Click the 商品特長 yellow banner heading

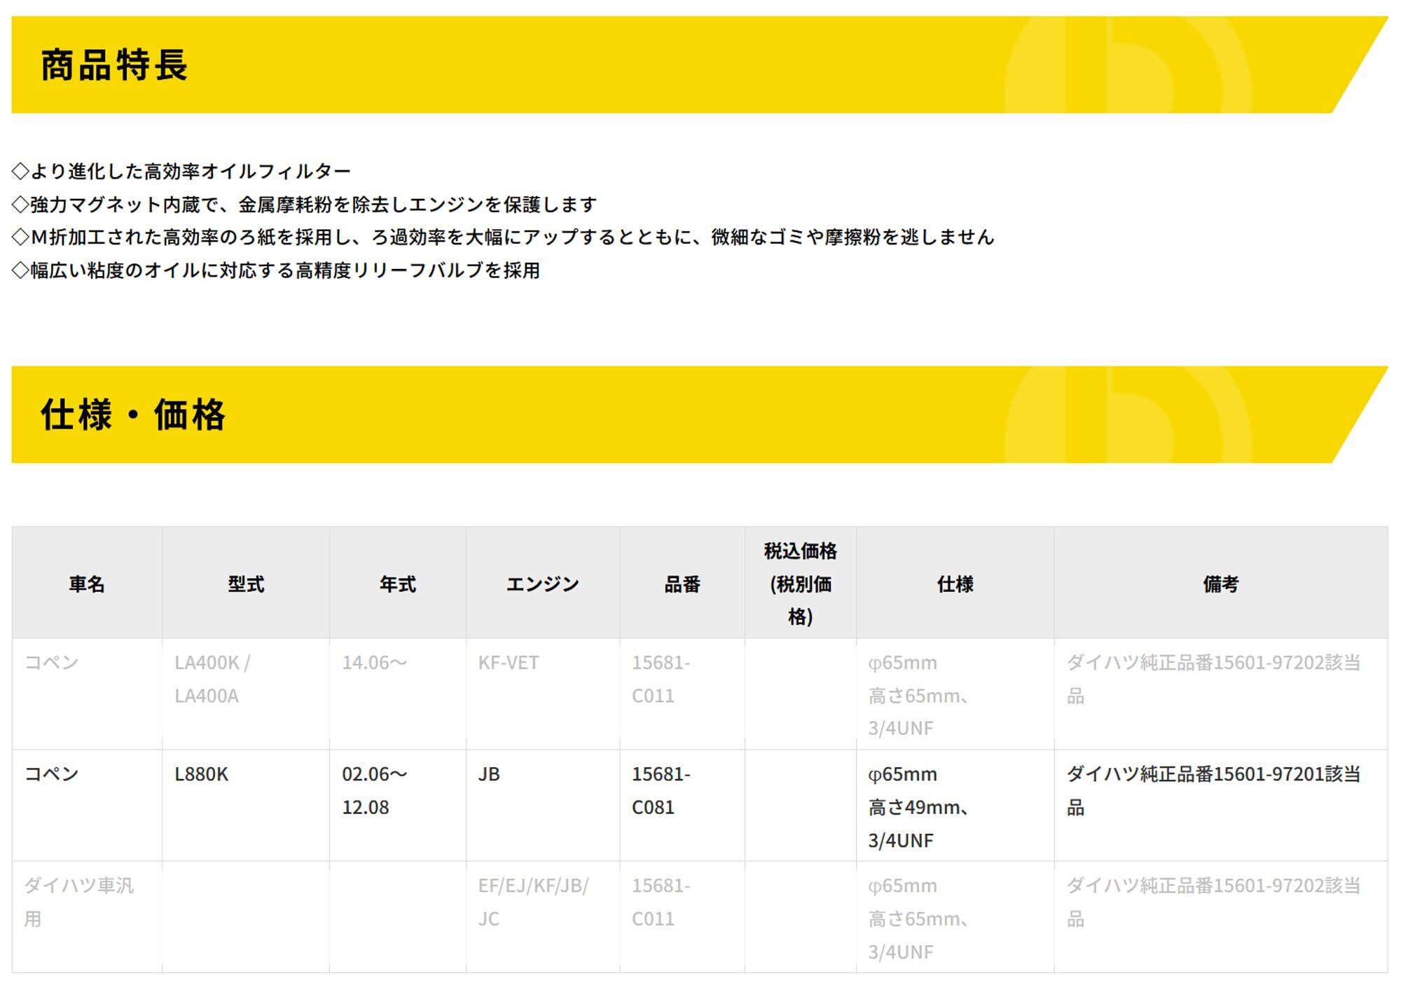point(114,65)
